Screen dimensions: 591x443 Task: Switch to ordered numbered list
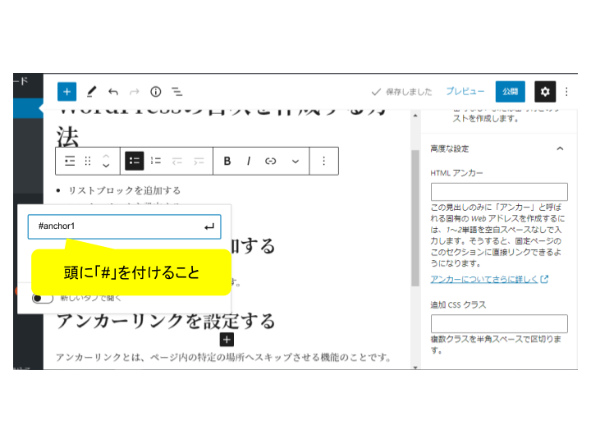(156, 161)
